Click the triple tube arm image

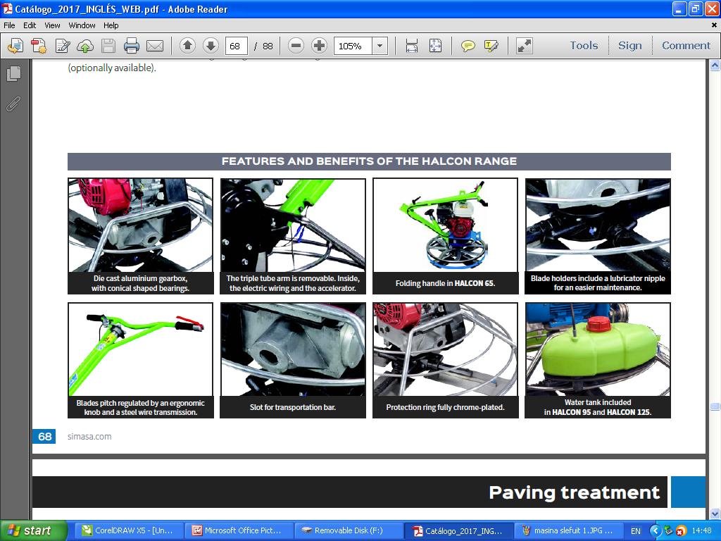(293, 225)
